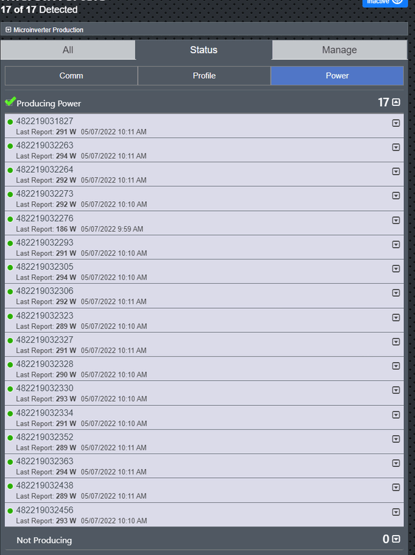Click the detail arrow icon for 482219032438
Image resolution: width=415 pixels, height=555 pixels.
pyautogui.click(x=396, y=487)
